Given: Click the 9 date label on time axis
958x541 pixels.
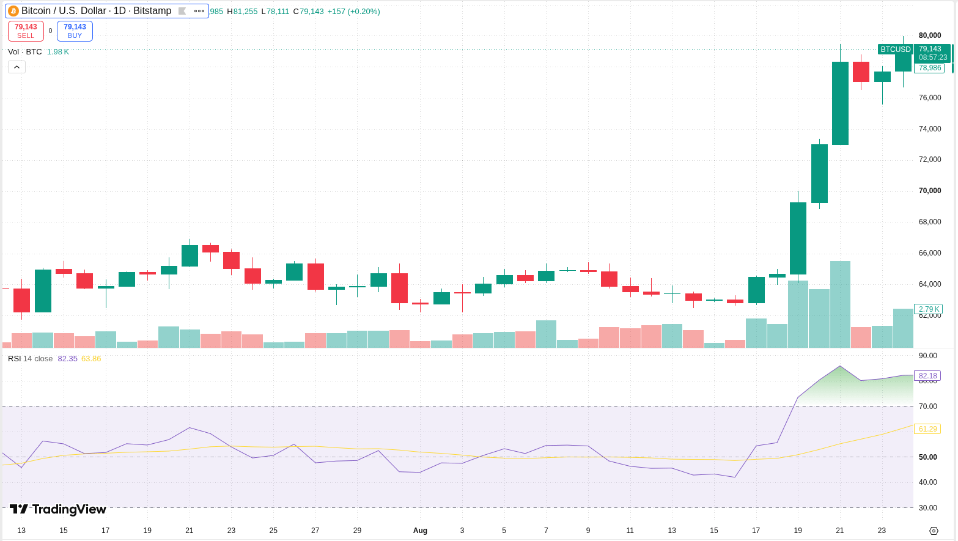Looking at the screenshot, I should (x=588, y=531).
